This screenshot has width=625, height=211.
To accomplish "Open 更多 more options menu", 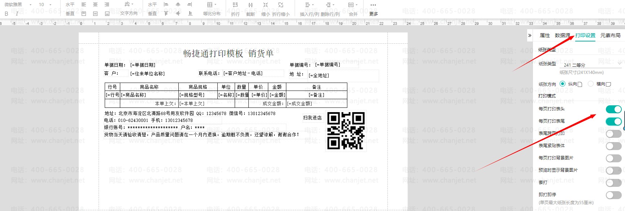I will 373,9.
